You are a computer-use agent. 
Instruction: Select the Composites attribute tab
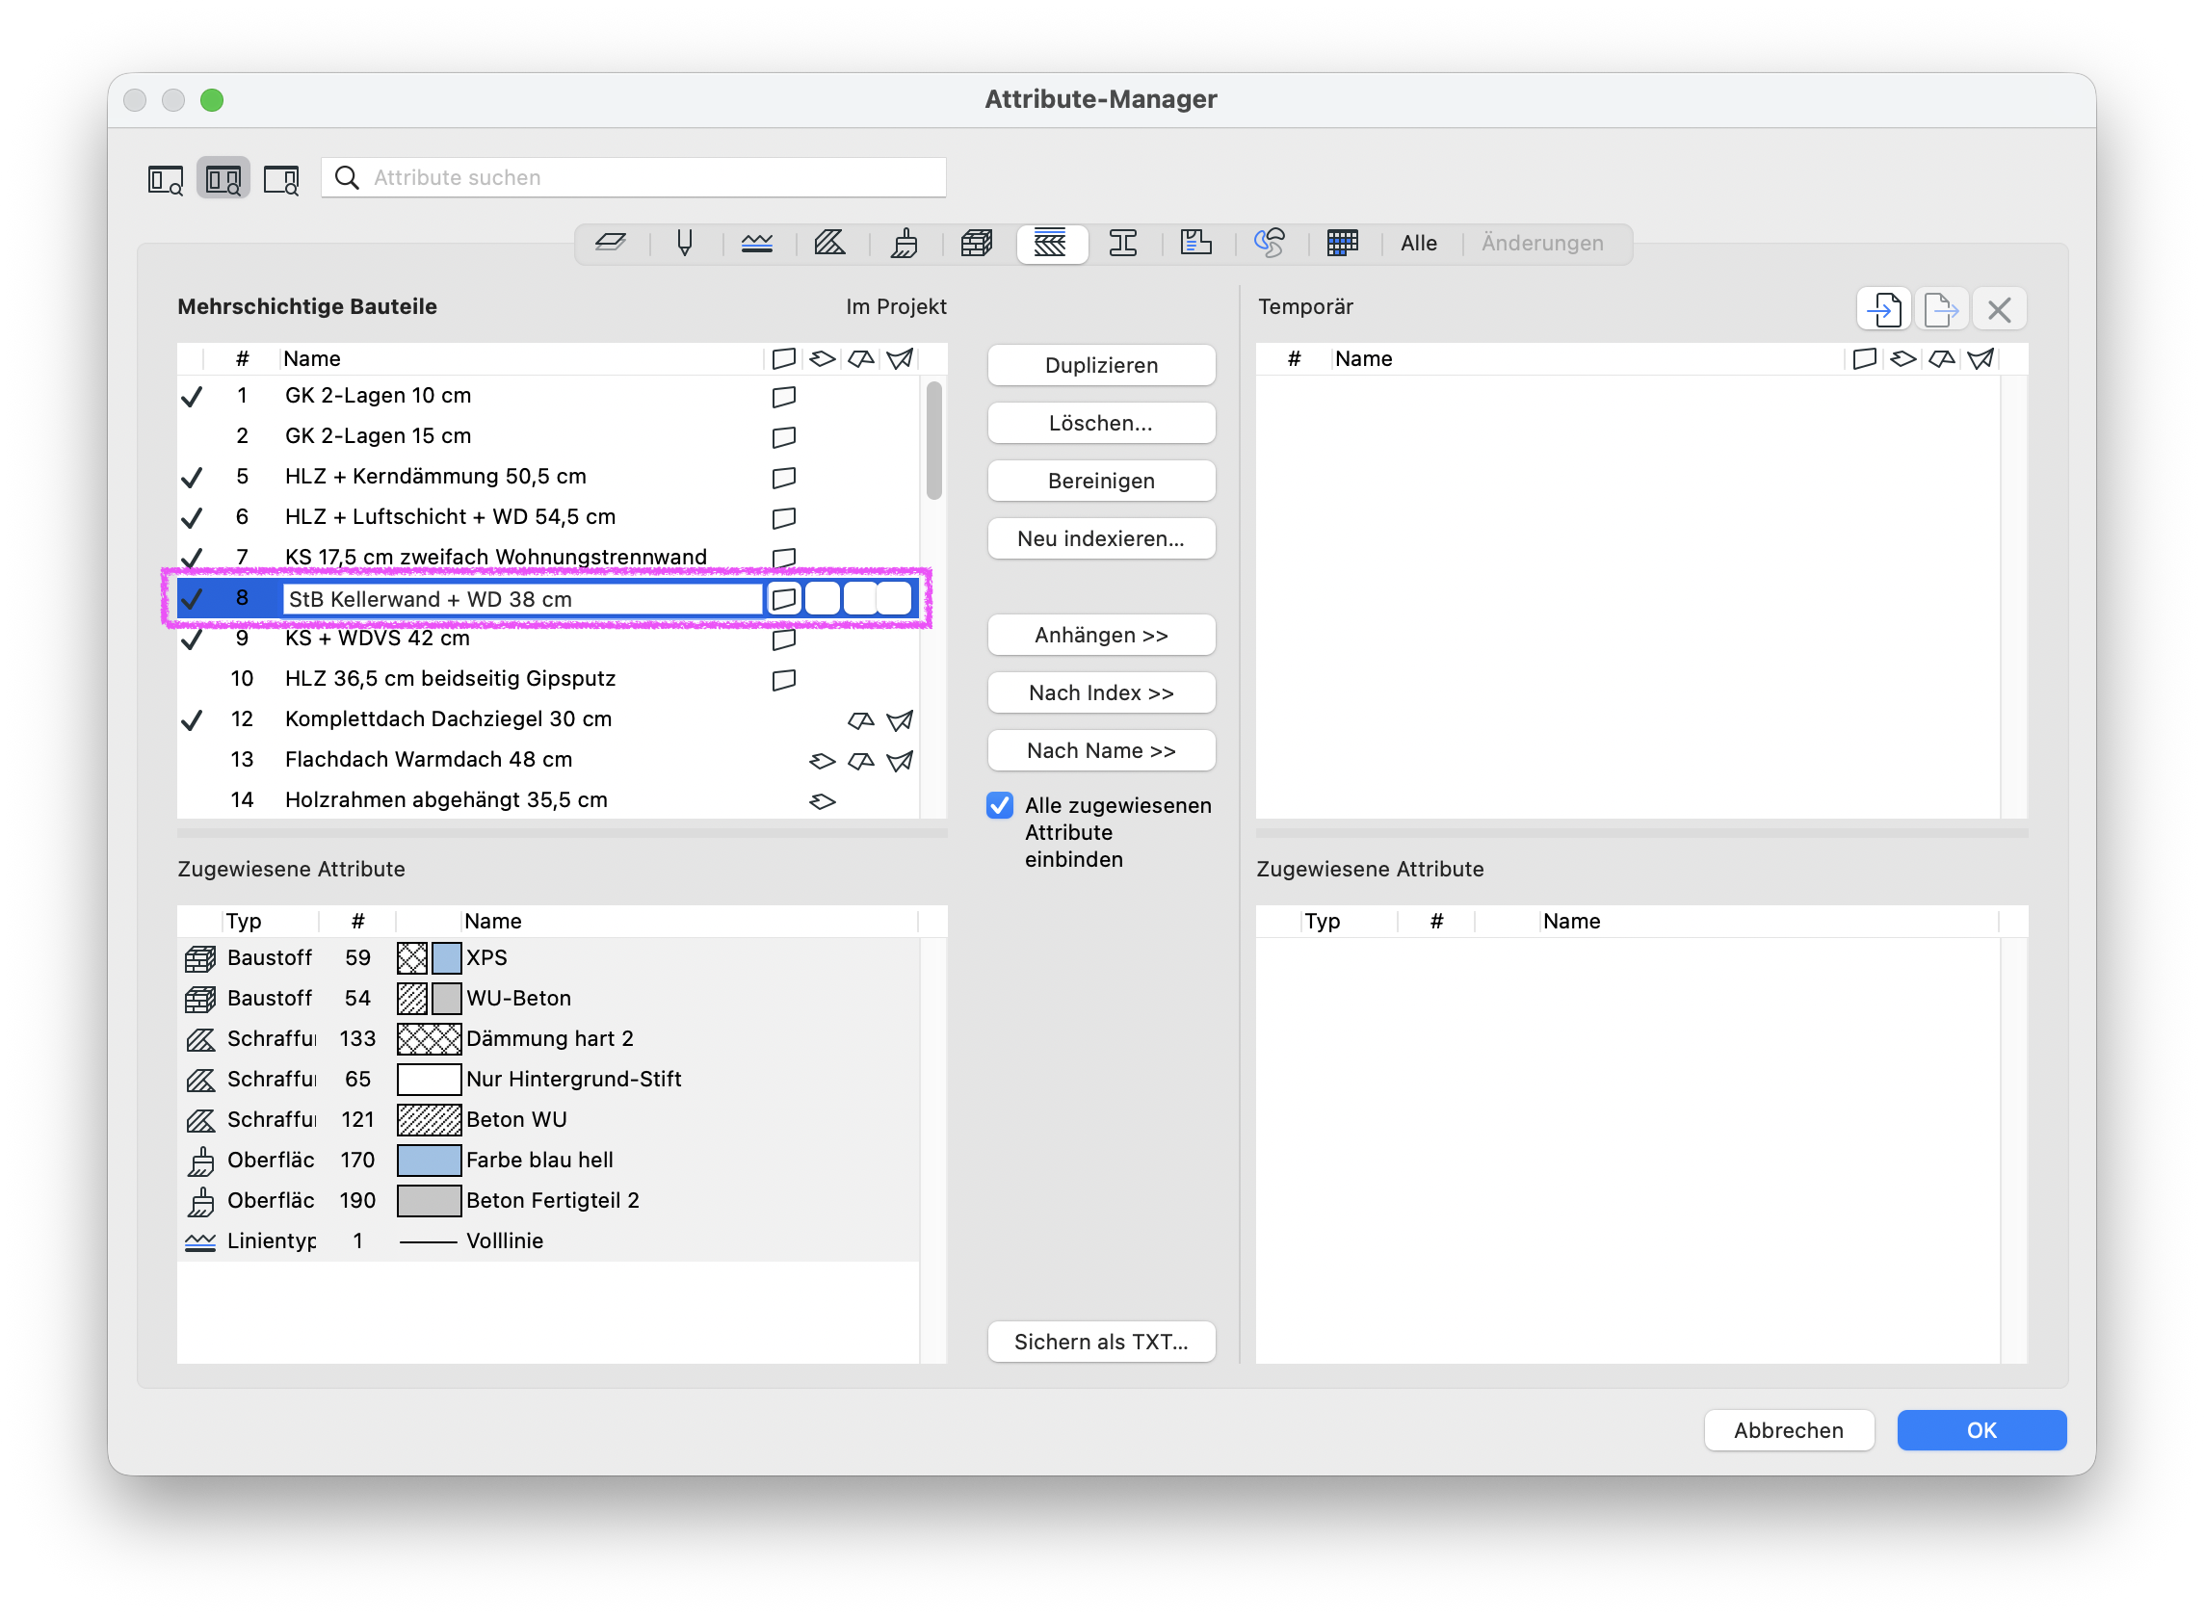click(1051, 243)
